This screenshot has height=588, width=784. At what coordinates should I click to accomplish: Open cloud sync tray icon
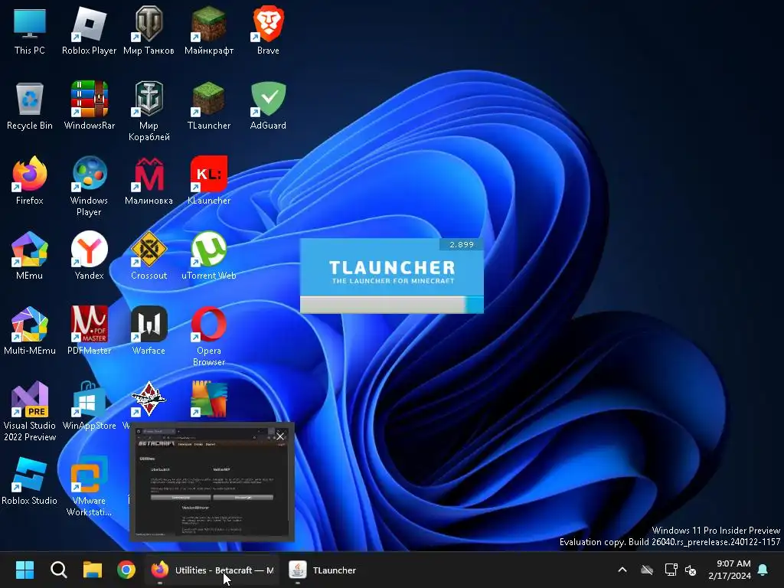(647, 570)
